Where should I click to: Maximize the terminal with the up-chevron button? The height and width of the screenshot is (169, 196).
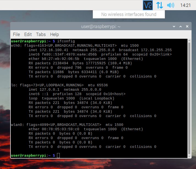(181, 26)
